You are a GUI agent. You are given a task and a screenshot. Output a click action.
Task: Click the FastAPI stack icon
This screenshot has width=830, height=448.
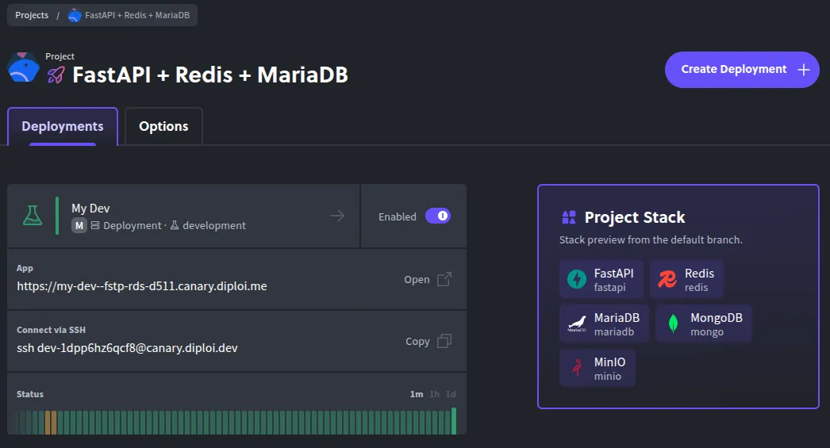click(x=577, y=279)
